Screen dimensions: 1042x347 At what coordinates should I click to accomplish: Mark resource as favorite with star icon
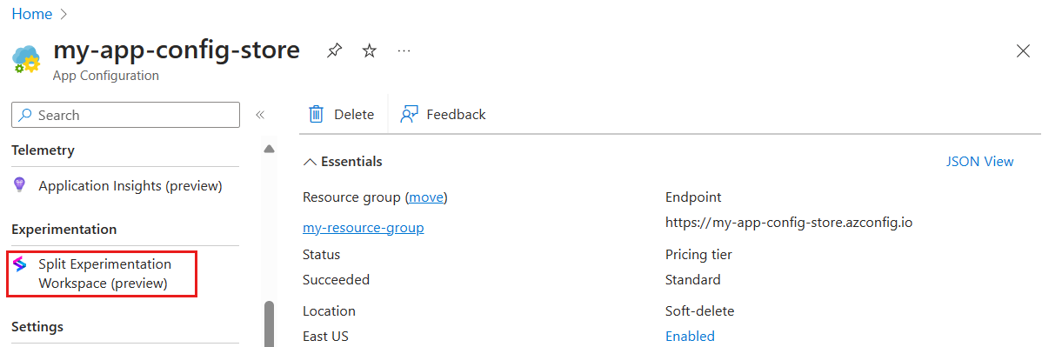click(x=370, y=50)
